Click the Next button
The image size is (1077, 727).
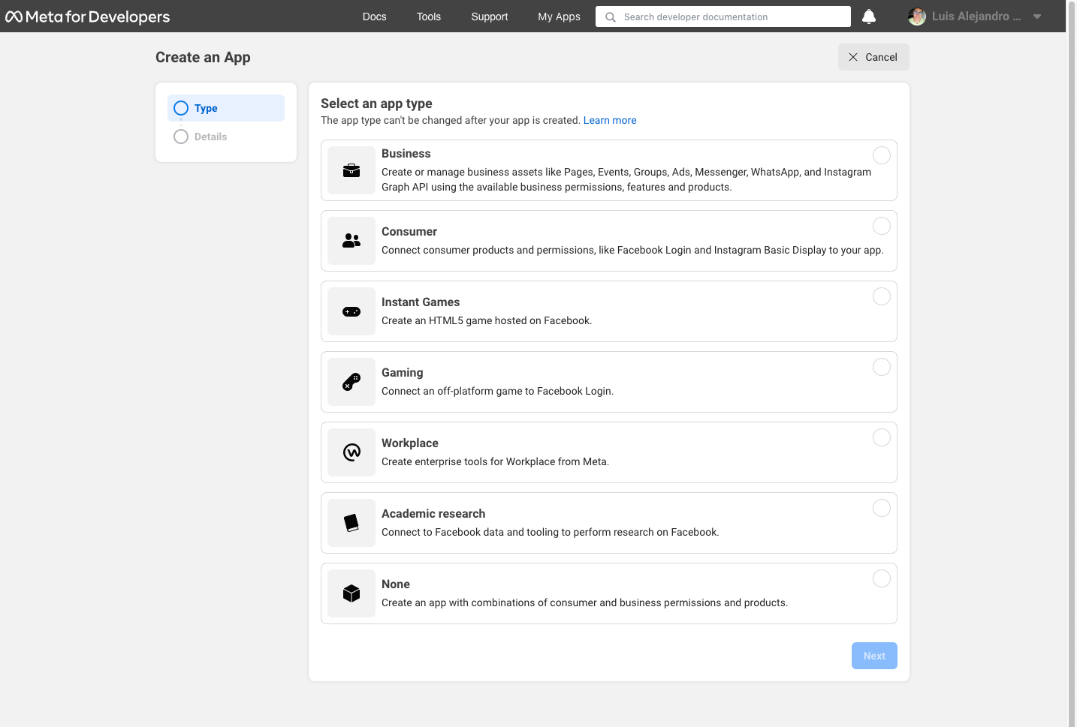tap(874, 656)
